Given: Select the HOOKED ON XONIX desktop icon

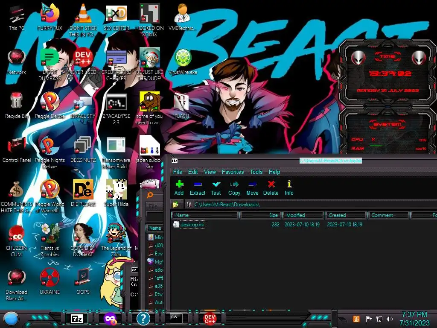Looking at the screenshot, I should (x=149, y=20).
